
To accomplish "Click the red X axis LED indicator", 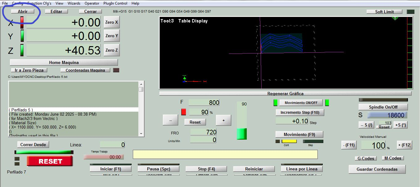I will coord(22,22).
